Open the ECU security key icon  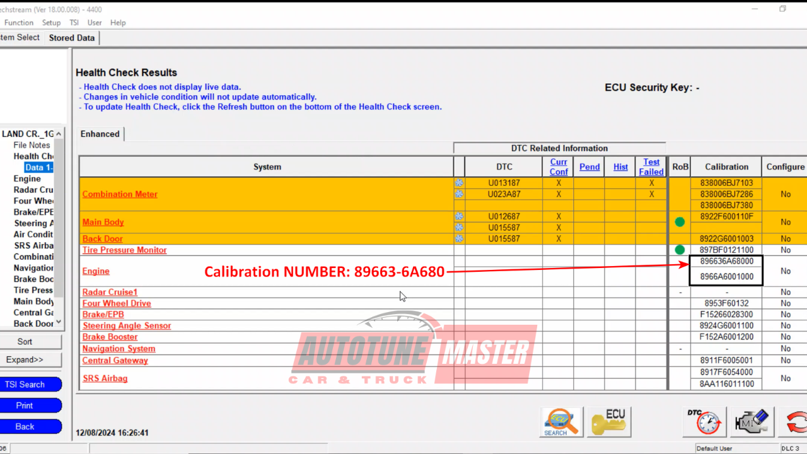pyautogui.click(x=608, y=421)
